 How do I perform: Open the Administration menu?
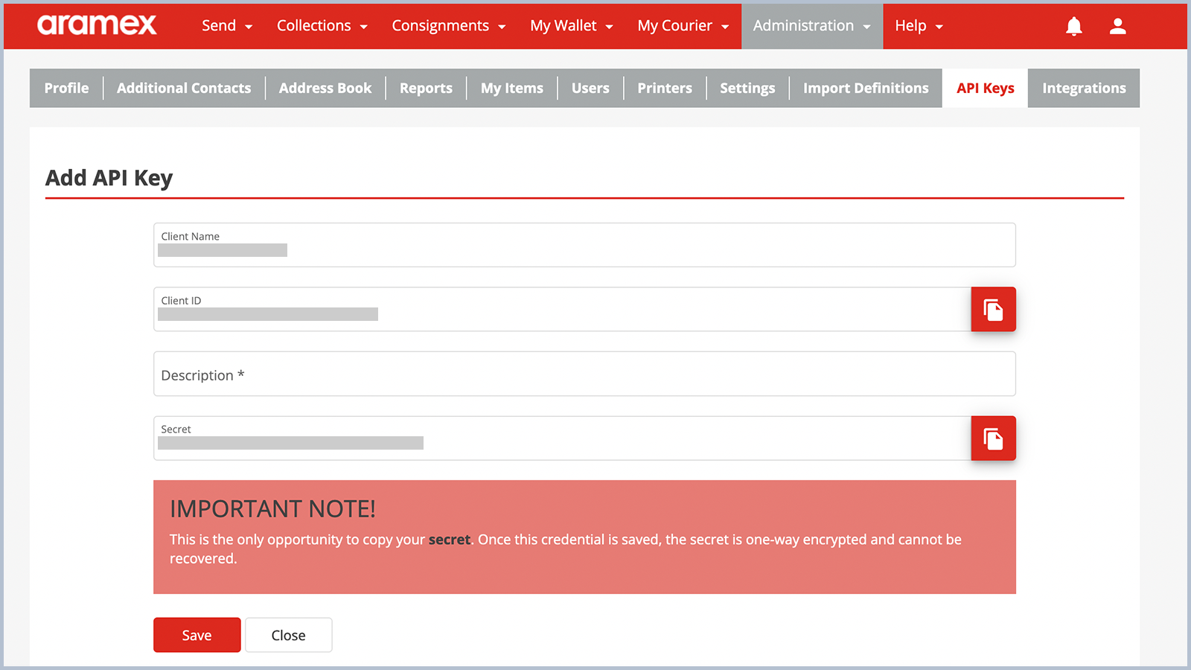[811, 25]
